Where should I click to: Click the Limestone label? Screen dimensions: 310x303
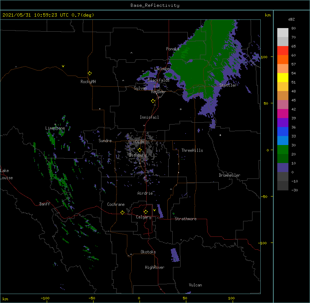point(55,128)
